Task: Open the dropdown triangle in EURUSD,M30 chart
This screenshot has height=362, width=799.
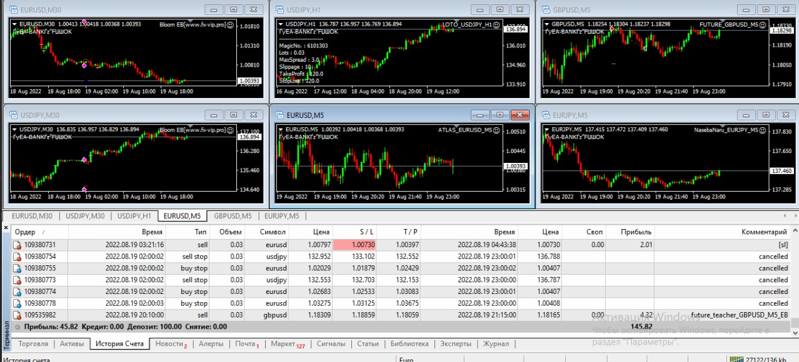Action: pyautogui.click(x=15, y=24)
